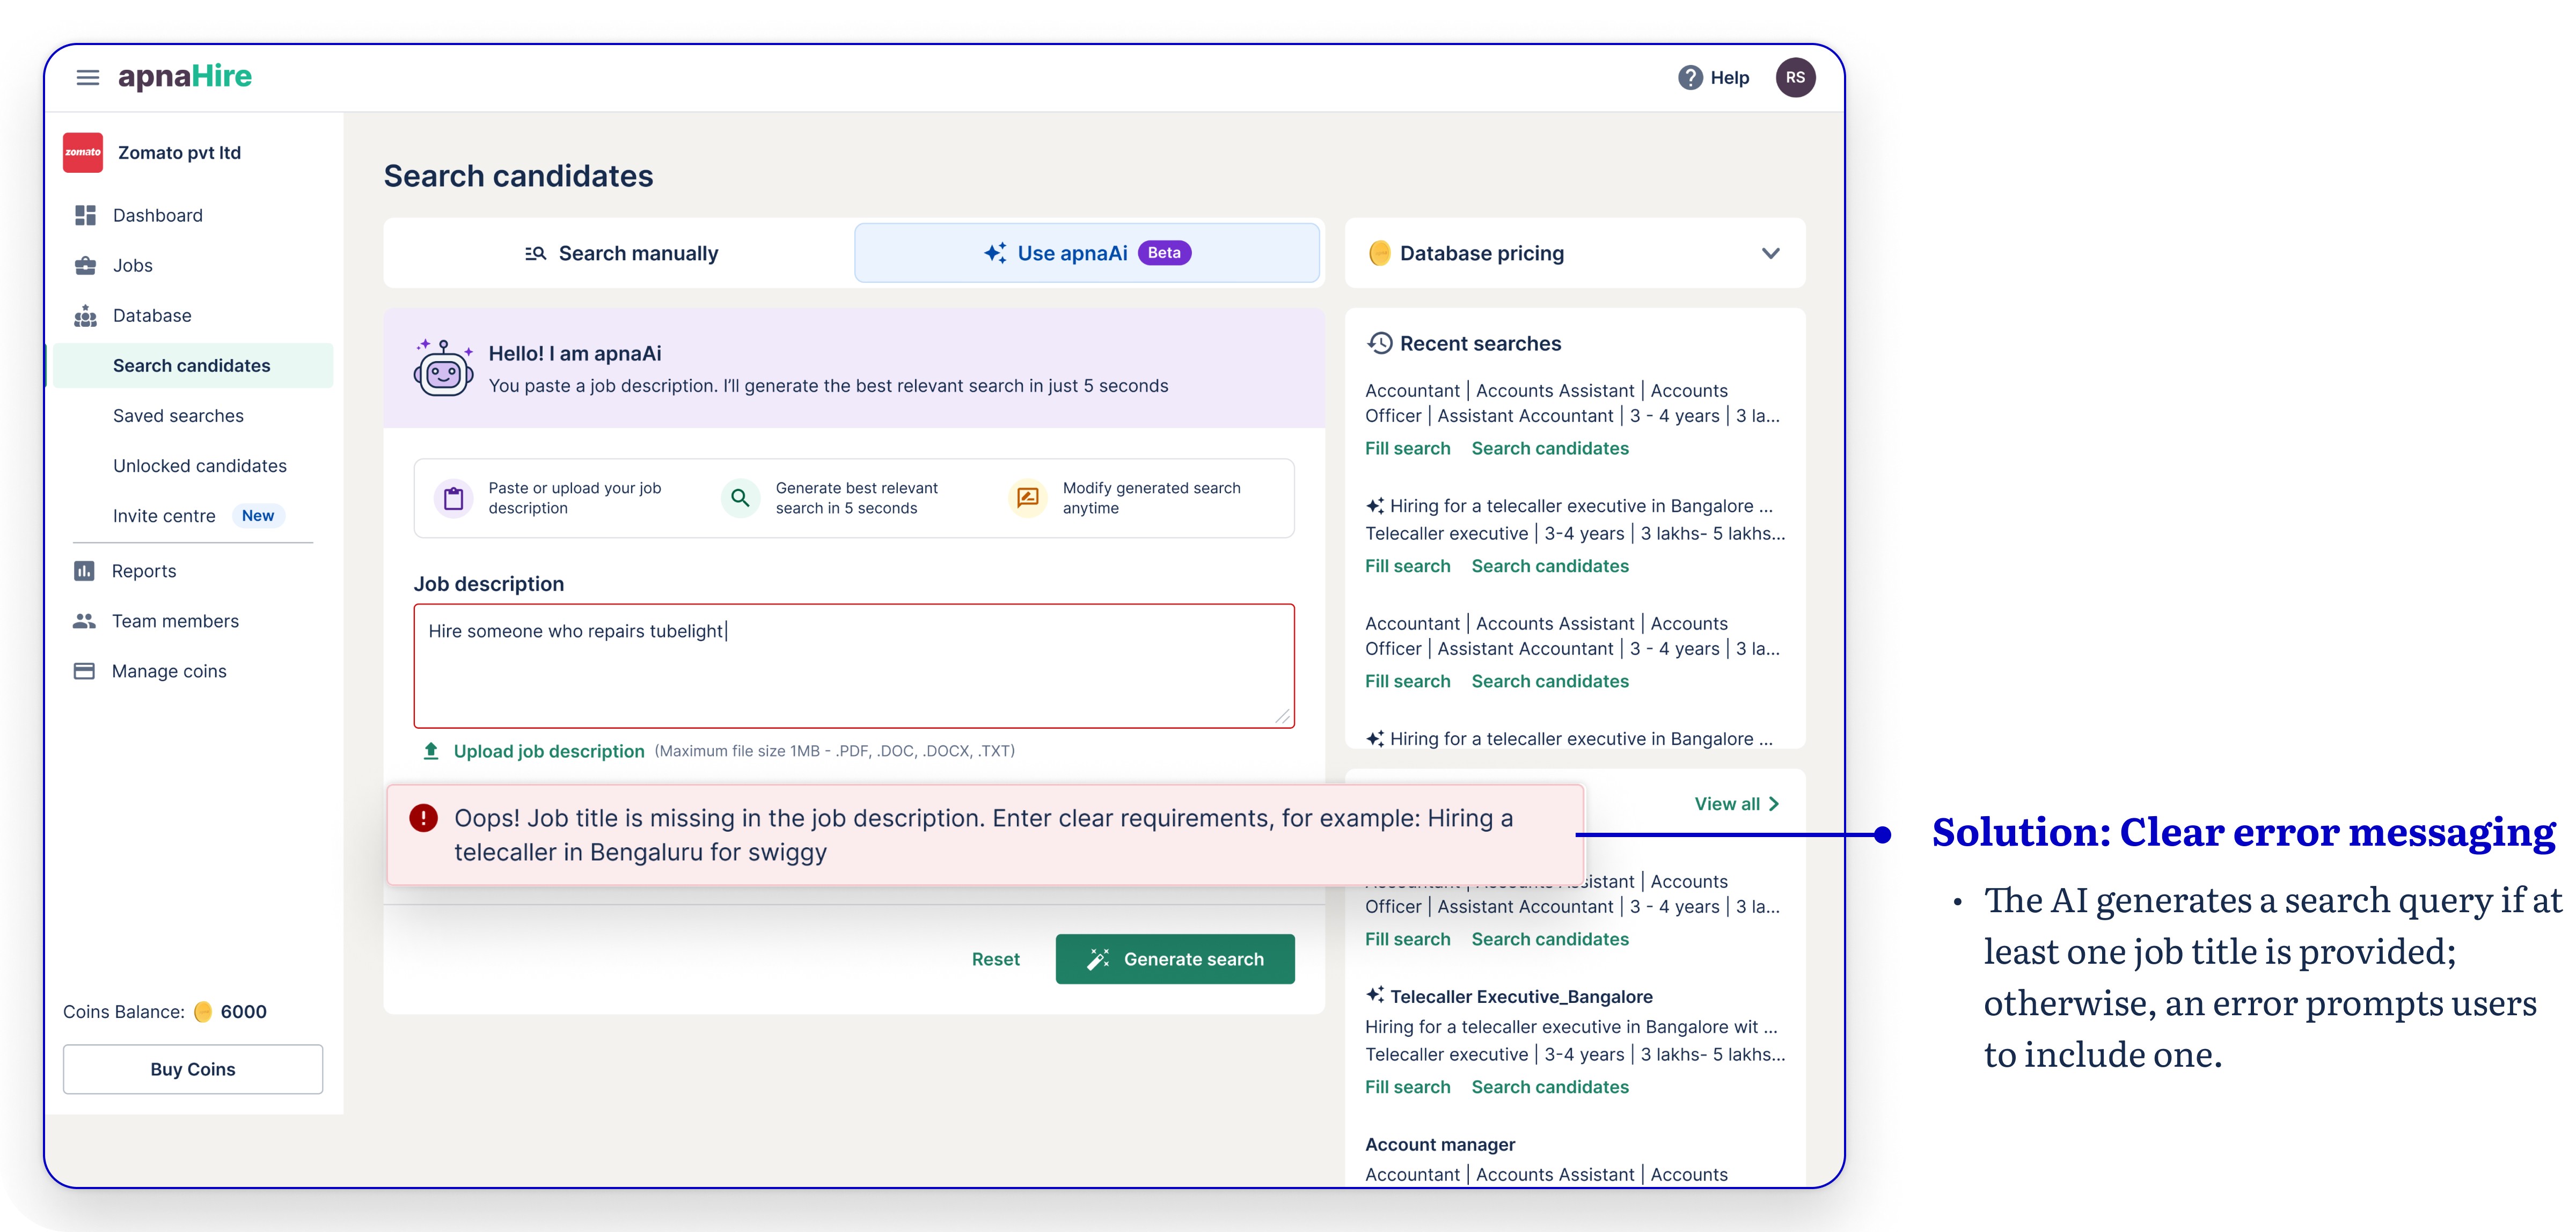Image resolution: width=2576 pixels, height=1232 pixels.
Task: Click the Team members people icon
Action: coord(84,621)
